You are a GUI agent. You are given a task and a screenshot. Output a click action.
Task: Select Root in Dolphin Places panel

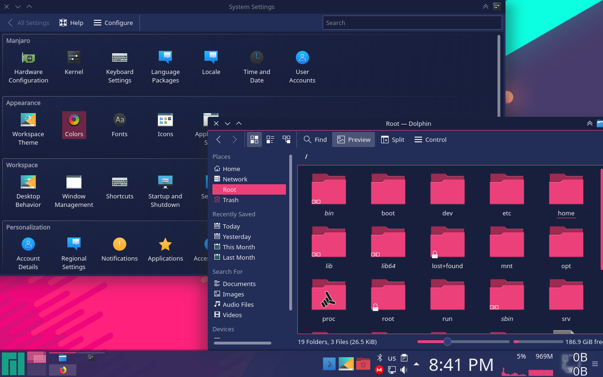pos(249,189)
